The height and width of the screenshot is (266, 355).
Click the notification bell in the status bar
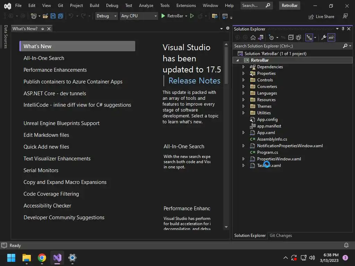[346, 245]
